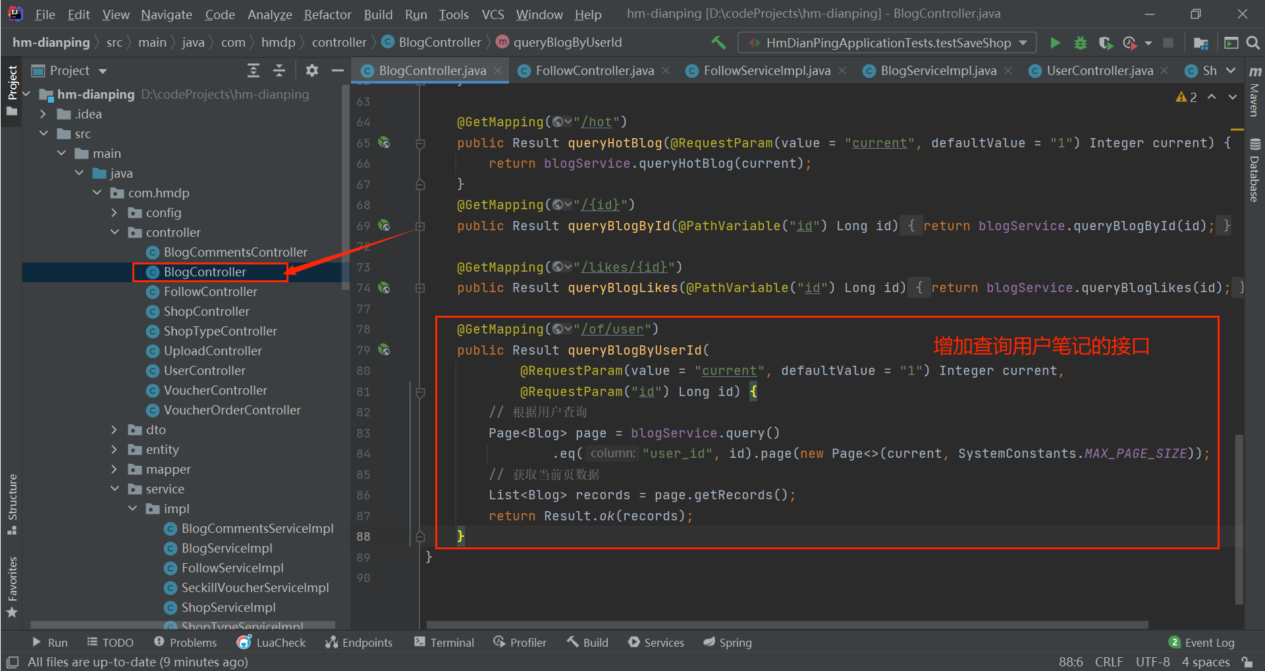Screen dimensions: 1265x671
Task: Open the Refactor menu
Action: (327, 14)
